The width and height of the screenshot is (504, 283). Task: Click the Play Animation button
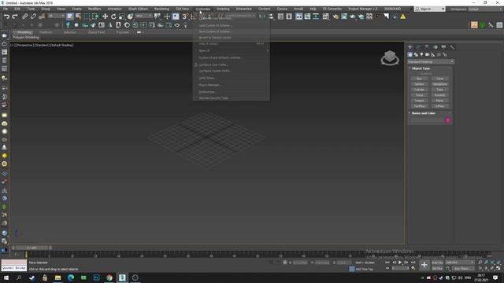coord(400,263)
